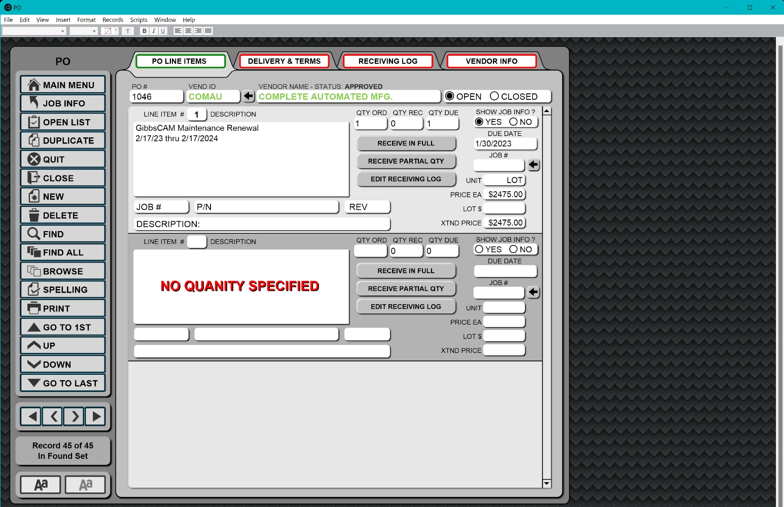784x507 pixels.
Task: Click the Main Menu home icon
Action: 34,85
